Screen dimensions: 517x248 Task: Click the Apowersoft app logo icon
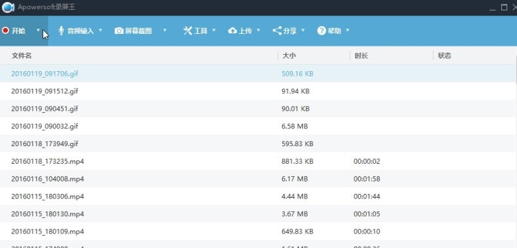(x=8, y=7)
